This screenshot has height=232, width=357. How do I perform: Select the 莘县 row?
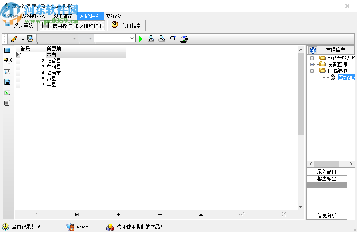71,85
